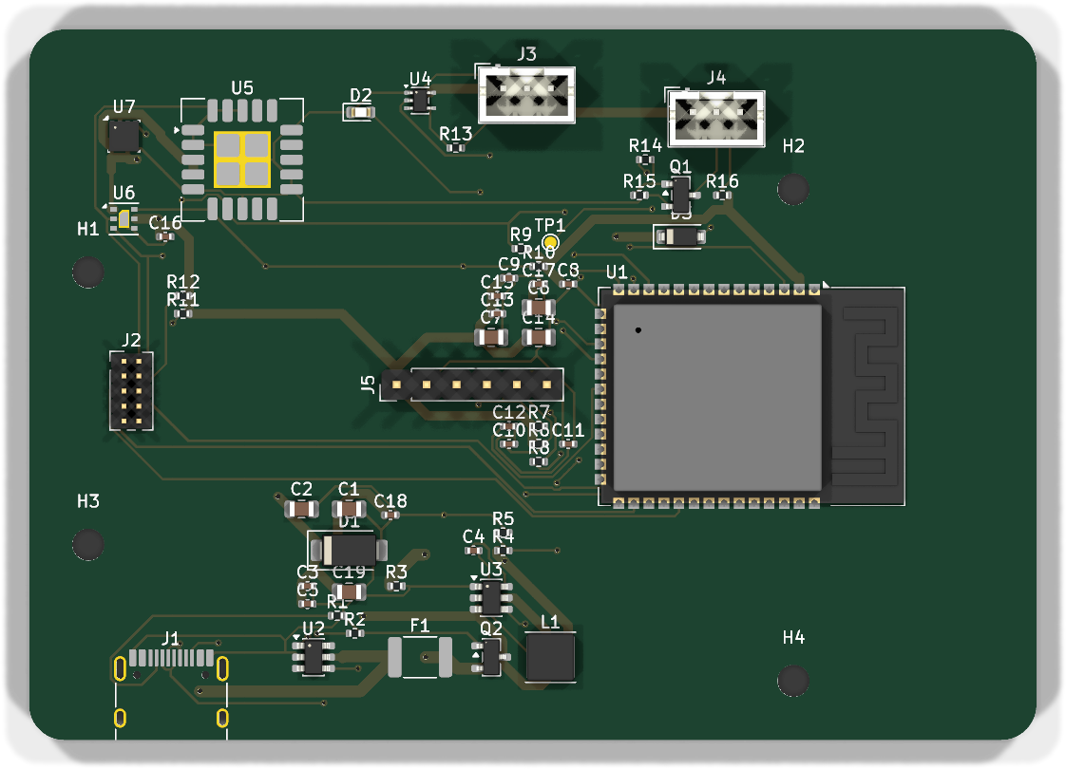The image size is (1066, 769).
Task: Click the L1 inductor's black body
Action: point(550,658)
